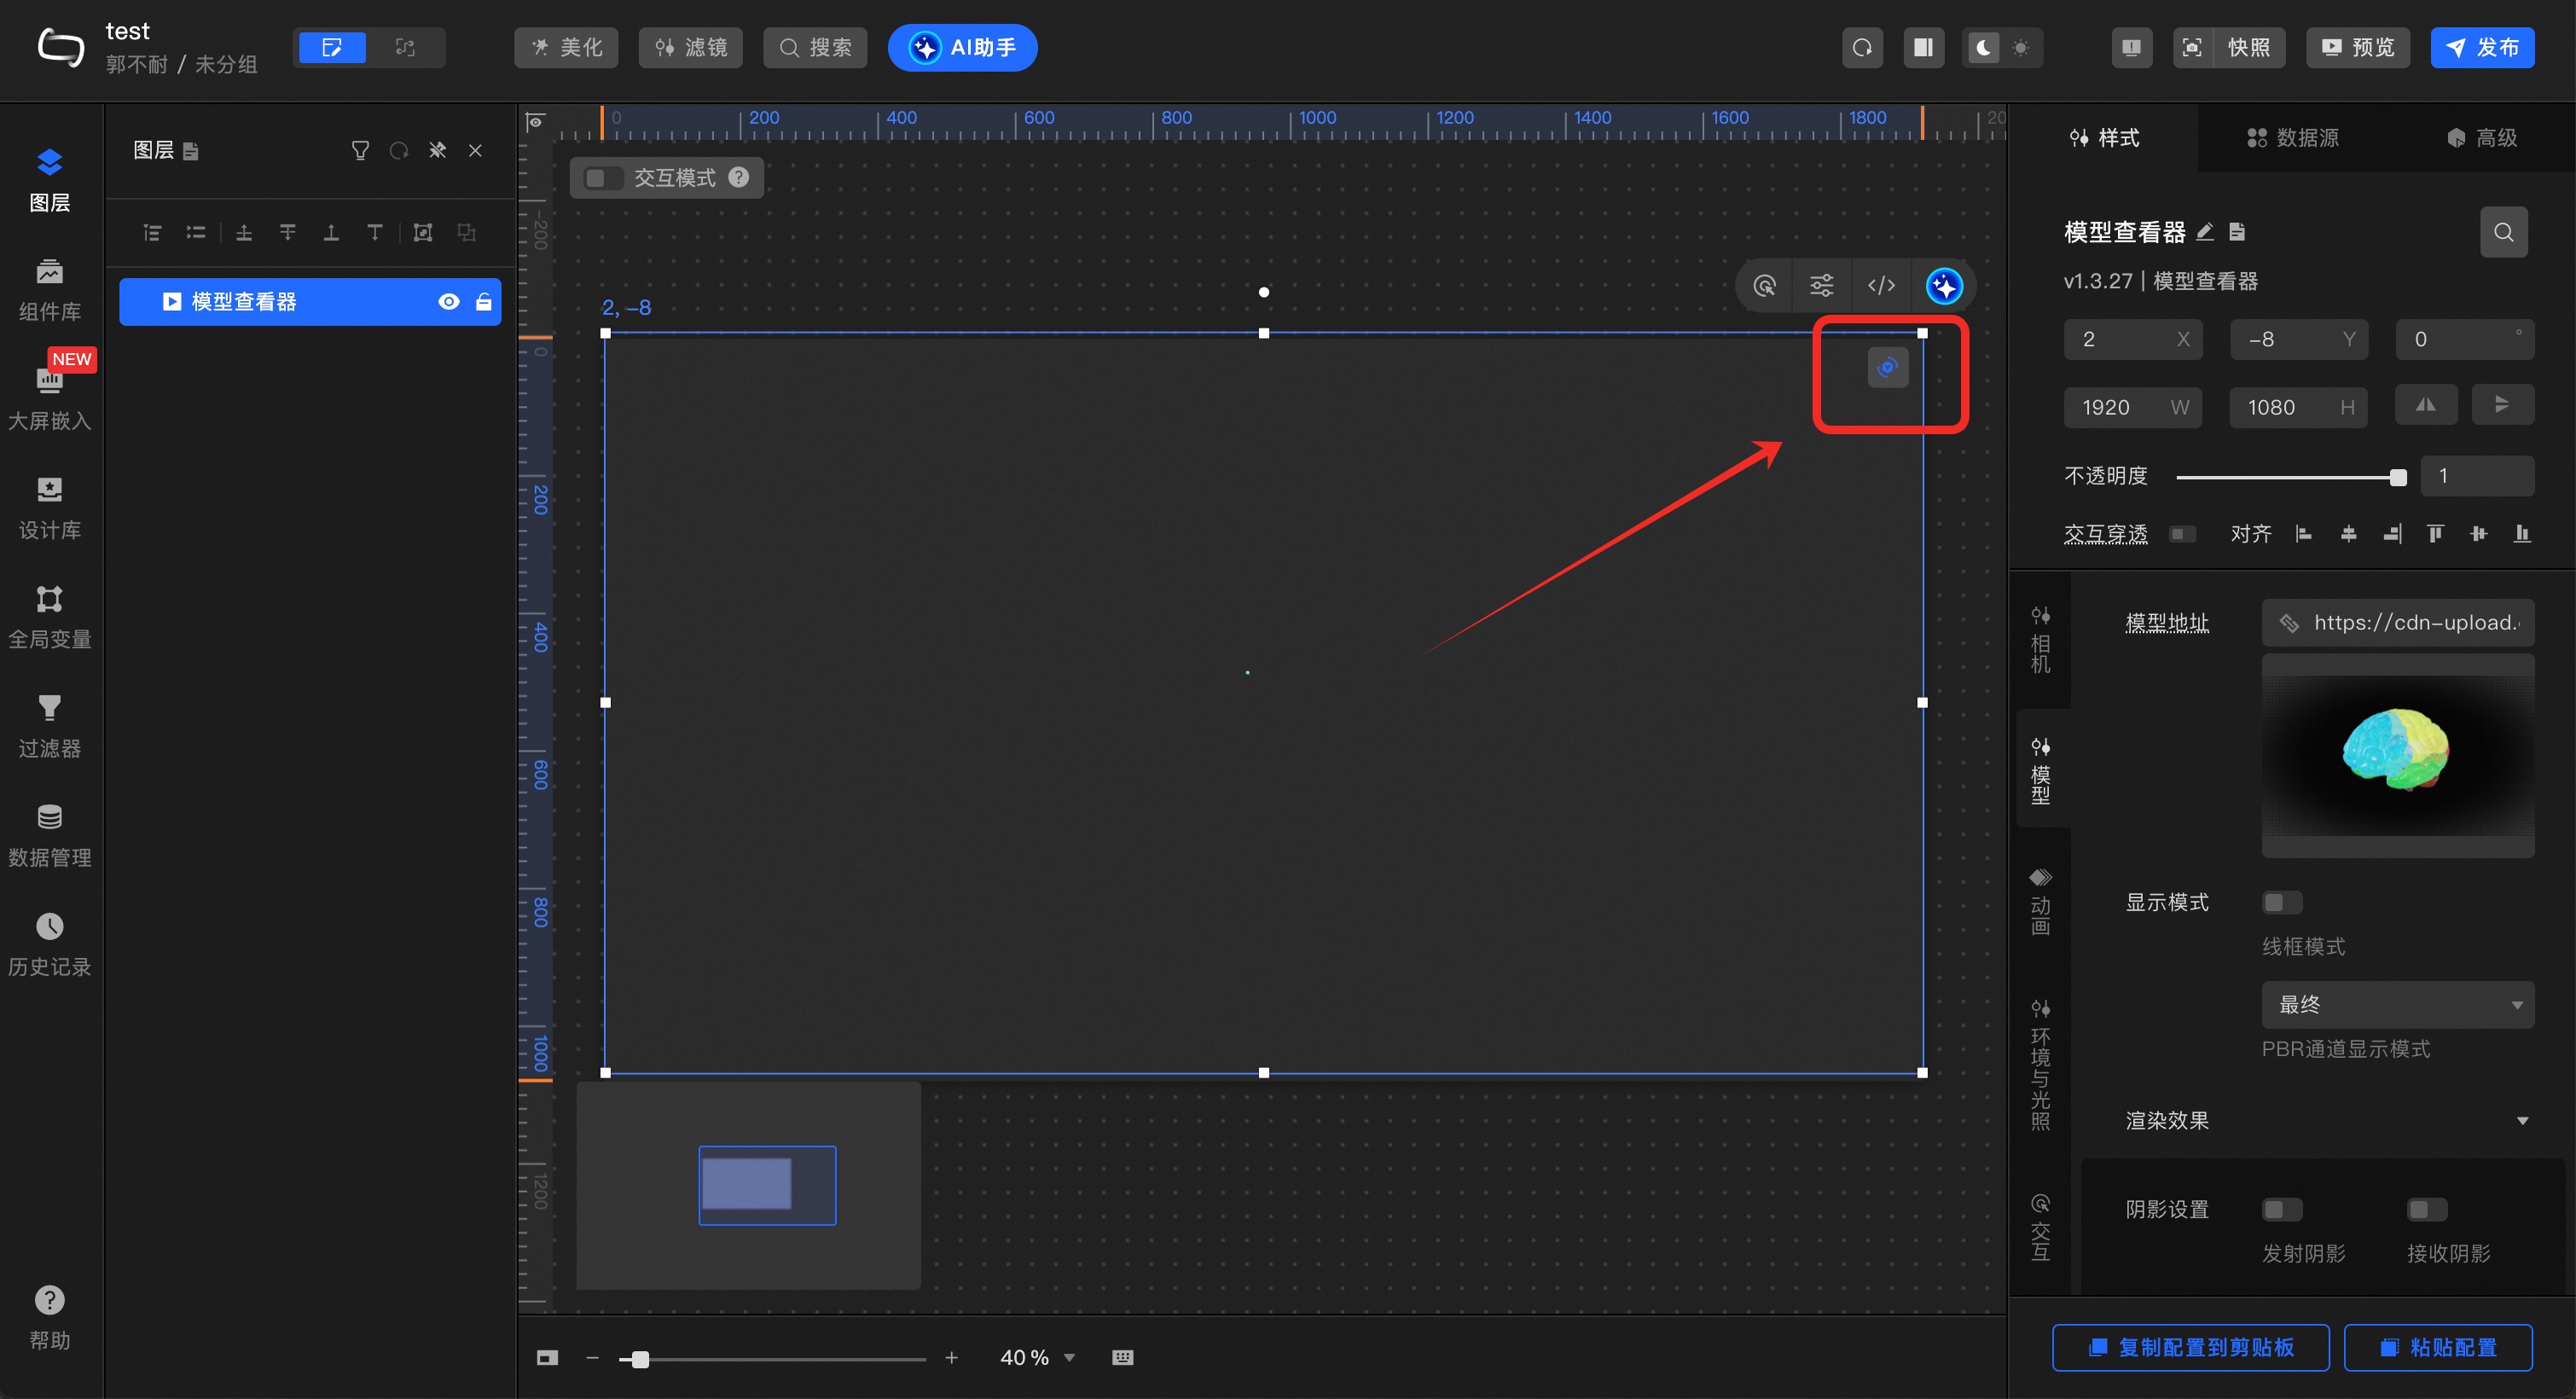Click the AI sparkle icon above canvas
The width and height of the screenshot is (2576, 1399).
tap(1943, 286)
